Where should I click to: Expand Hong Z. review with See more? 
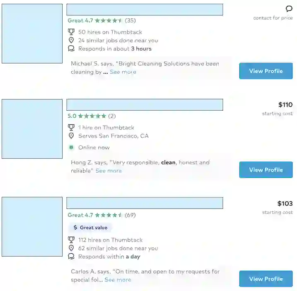tap(109, 171)
